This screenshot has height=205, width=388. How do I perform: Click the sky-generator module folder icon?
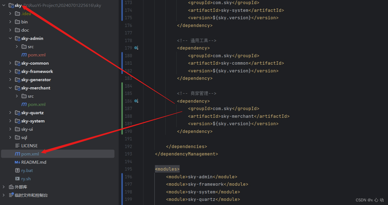point(18,80)
